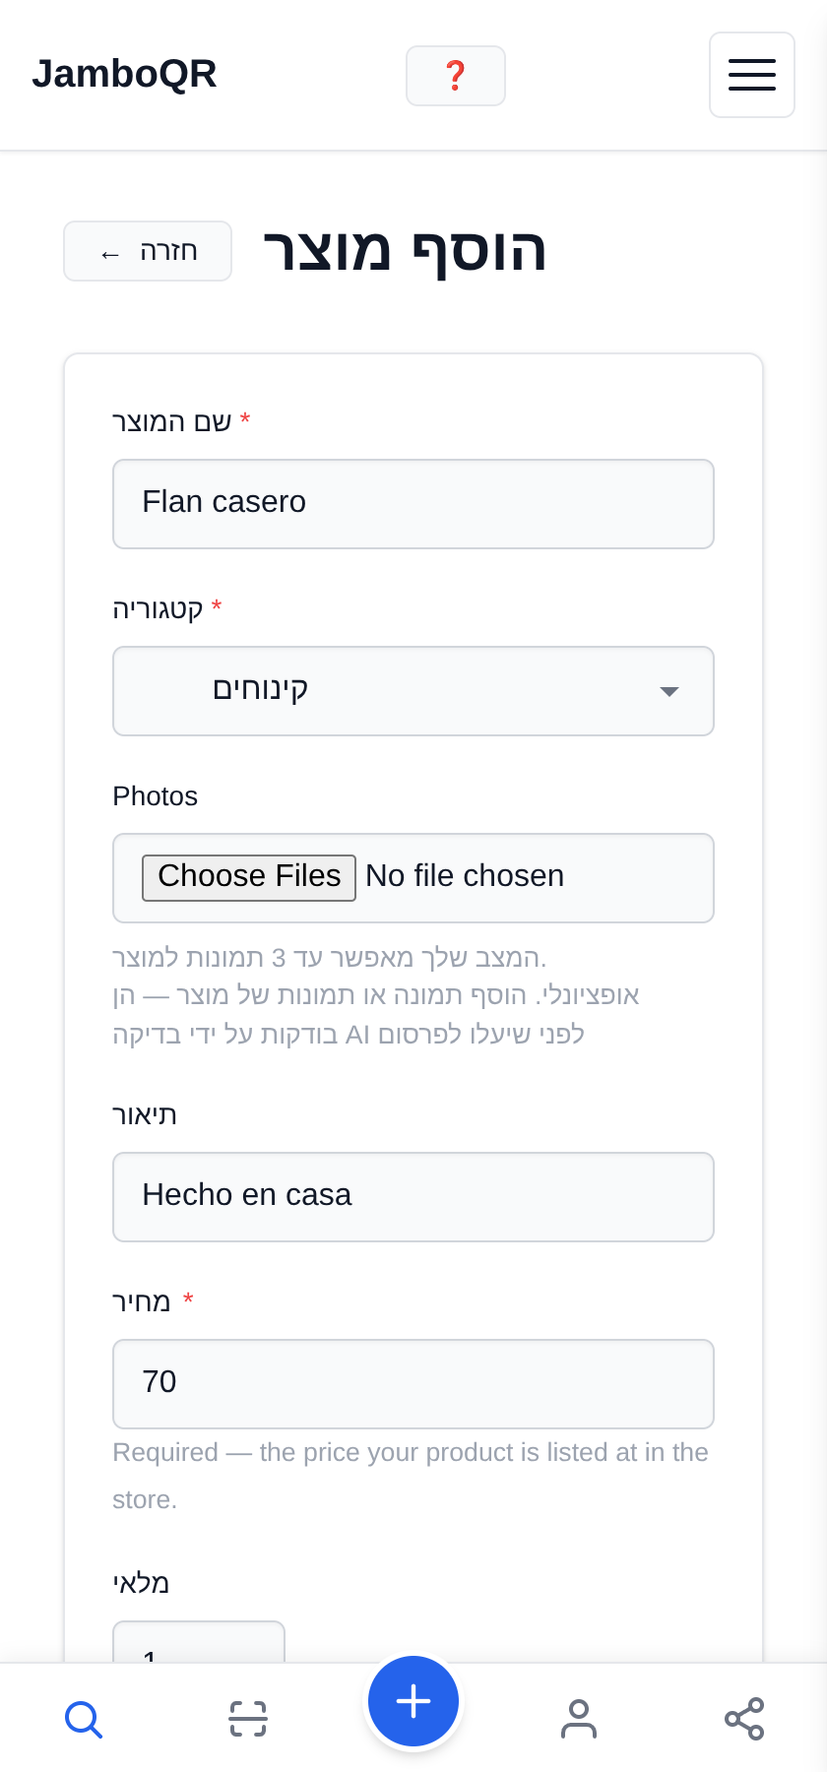Viewport: 827px width, 1772px height.
Task: Select the price field containing 70
Action: 413,1384
